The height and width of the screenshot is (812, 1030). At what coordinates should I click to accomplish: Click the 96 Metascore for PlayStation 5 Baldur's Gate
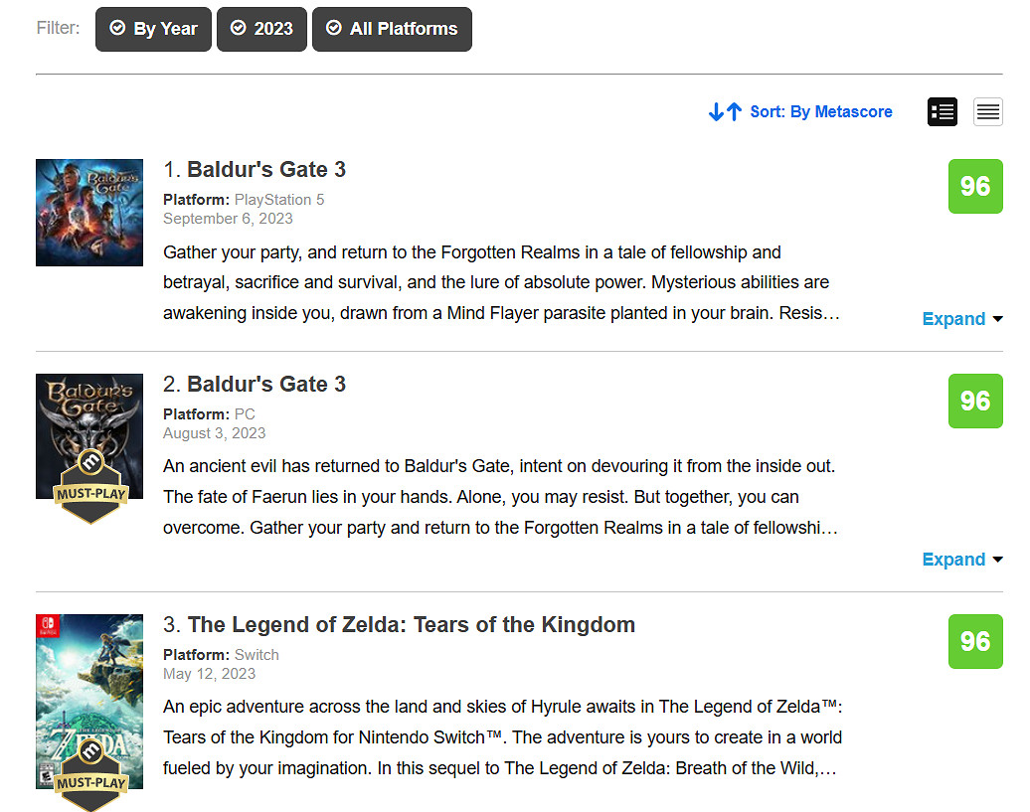[x=975, y=186]
